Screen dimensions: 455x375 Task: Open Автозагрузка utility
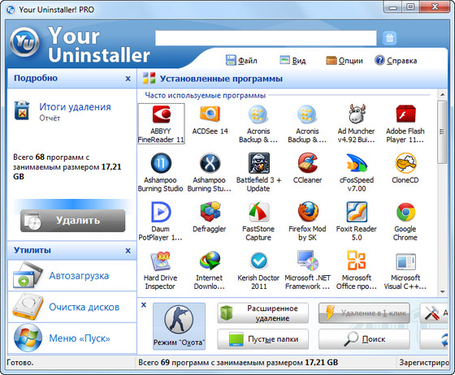pyautogui.click(x=72, y=276)
